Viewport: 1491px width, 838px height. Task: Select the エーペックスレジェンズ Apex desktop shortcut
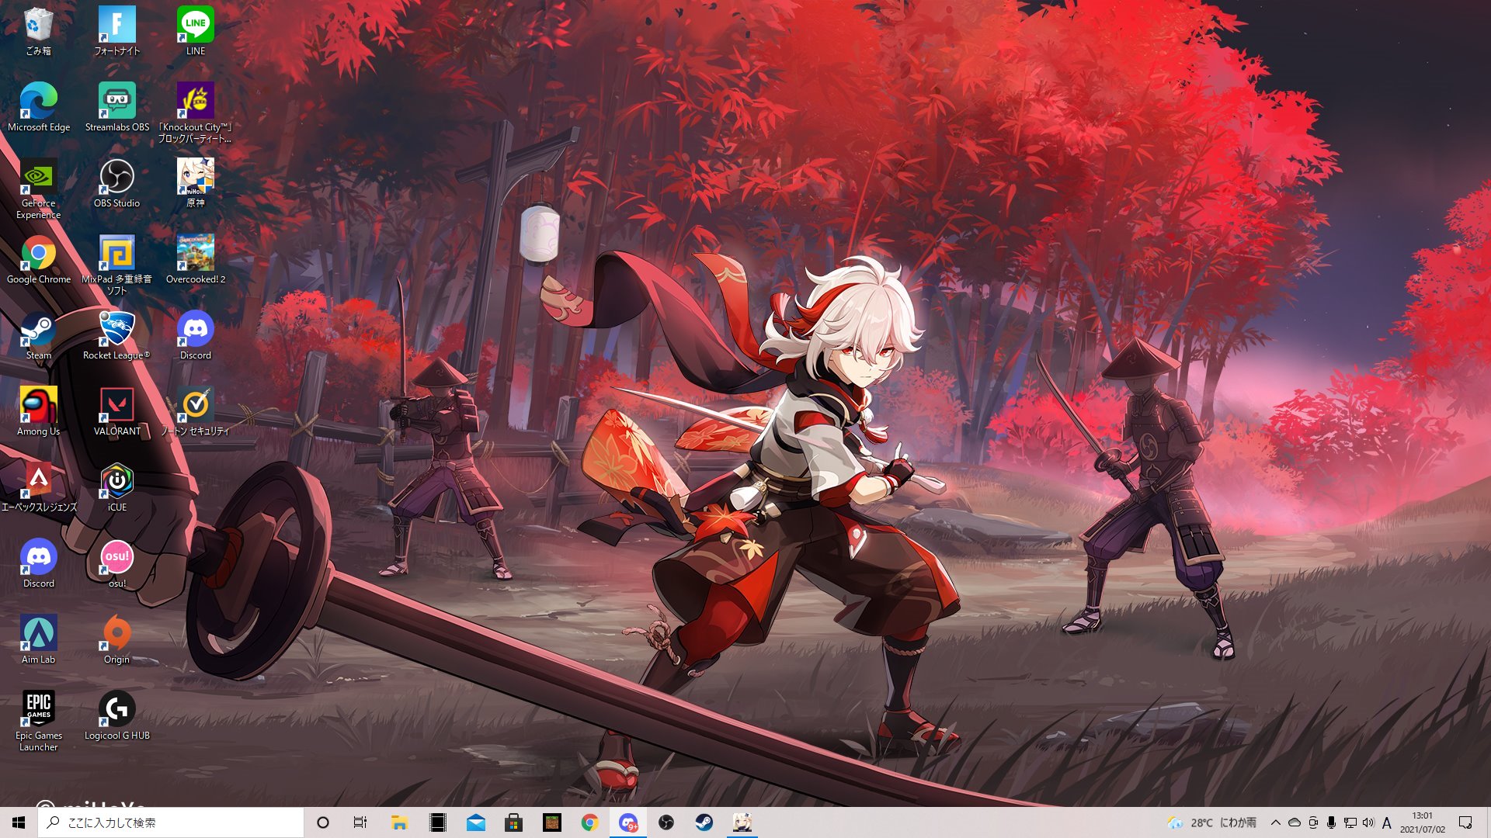tap(38, 487)
